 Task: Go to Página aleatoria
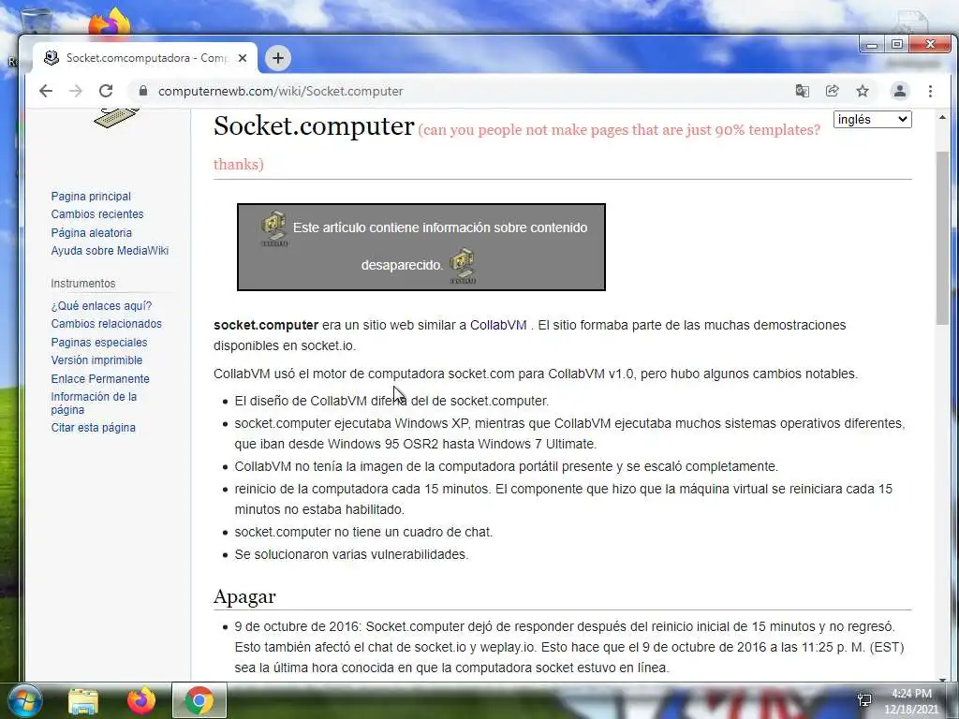coord(91,232)
